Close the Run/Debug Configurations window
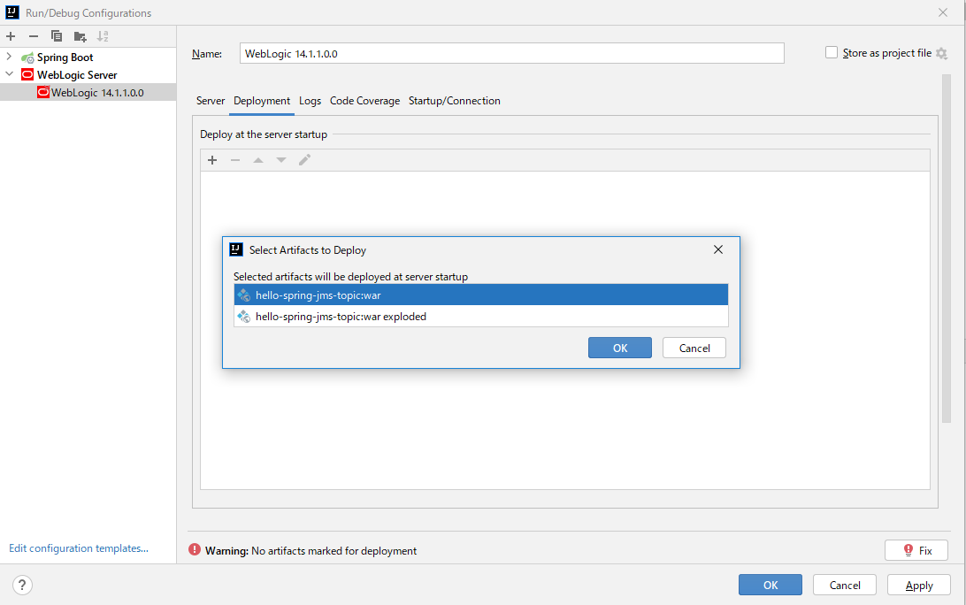The image size is (966, 605). (943, 12)
